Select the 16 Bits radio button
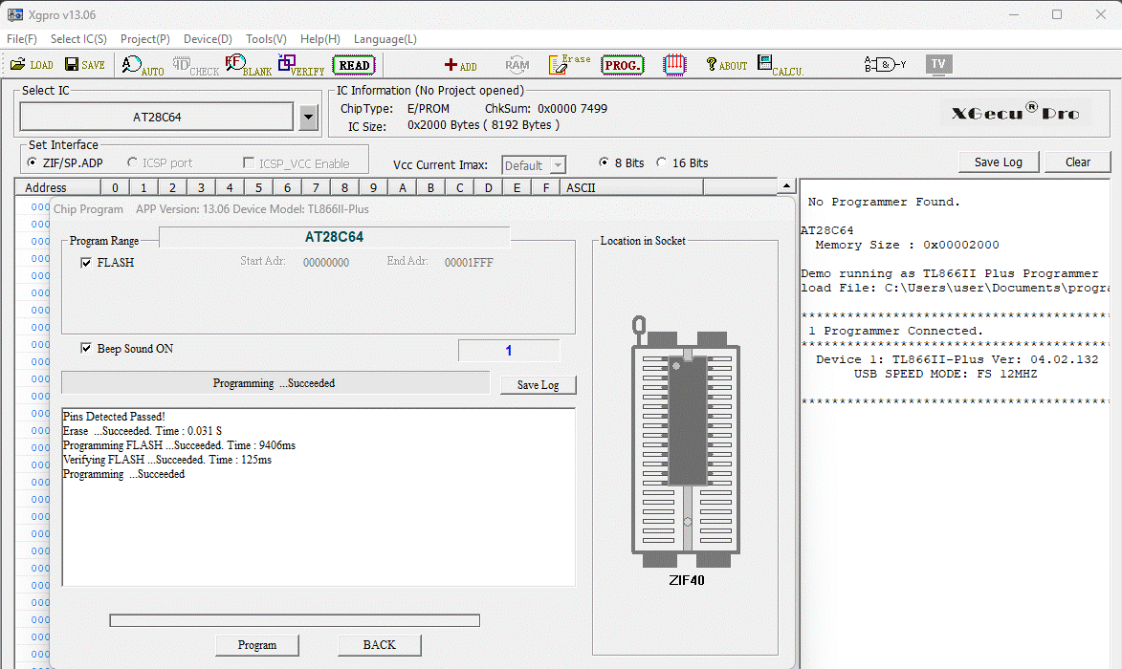1122x669 pixels. 662,163
